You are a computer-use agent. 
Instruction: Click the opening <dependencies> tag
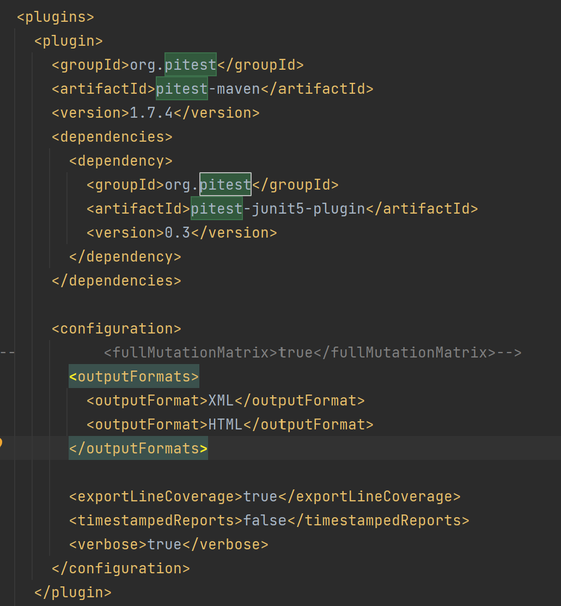tap(112, 137)
